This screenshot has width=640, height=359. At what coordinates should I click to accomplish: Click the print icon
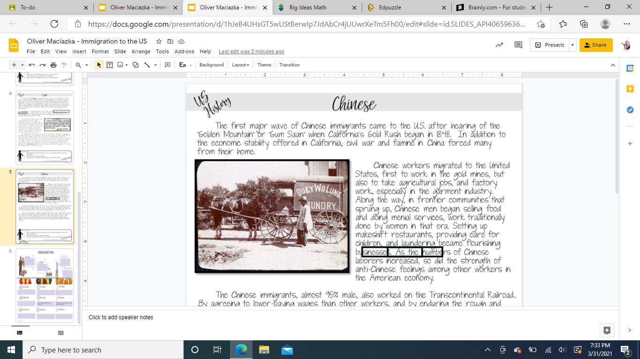tap(53, 65)
